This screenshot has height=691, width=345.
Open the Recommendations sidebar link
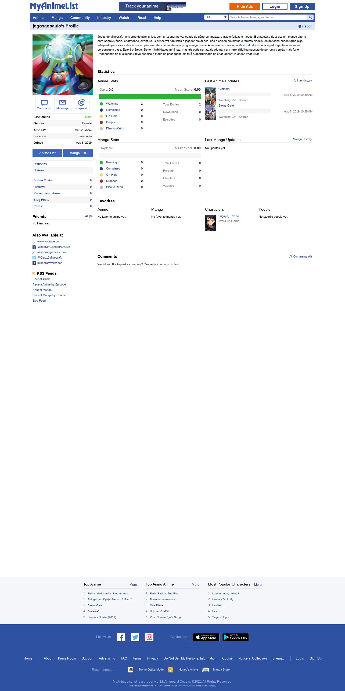coord(47,193)
